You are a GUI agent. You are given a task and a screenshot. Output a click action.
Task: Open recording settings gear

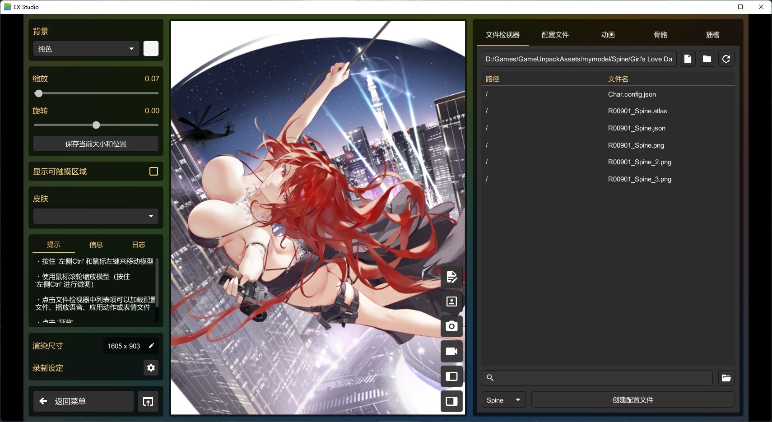151,368
